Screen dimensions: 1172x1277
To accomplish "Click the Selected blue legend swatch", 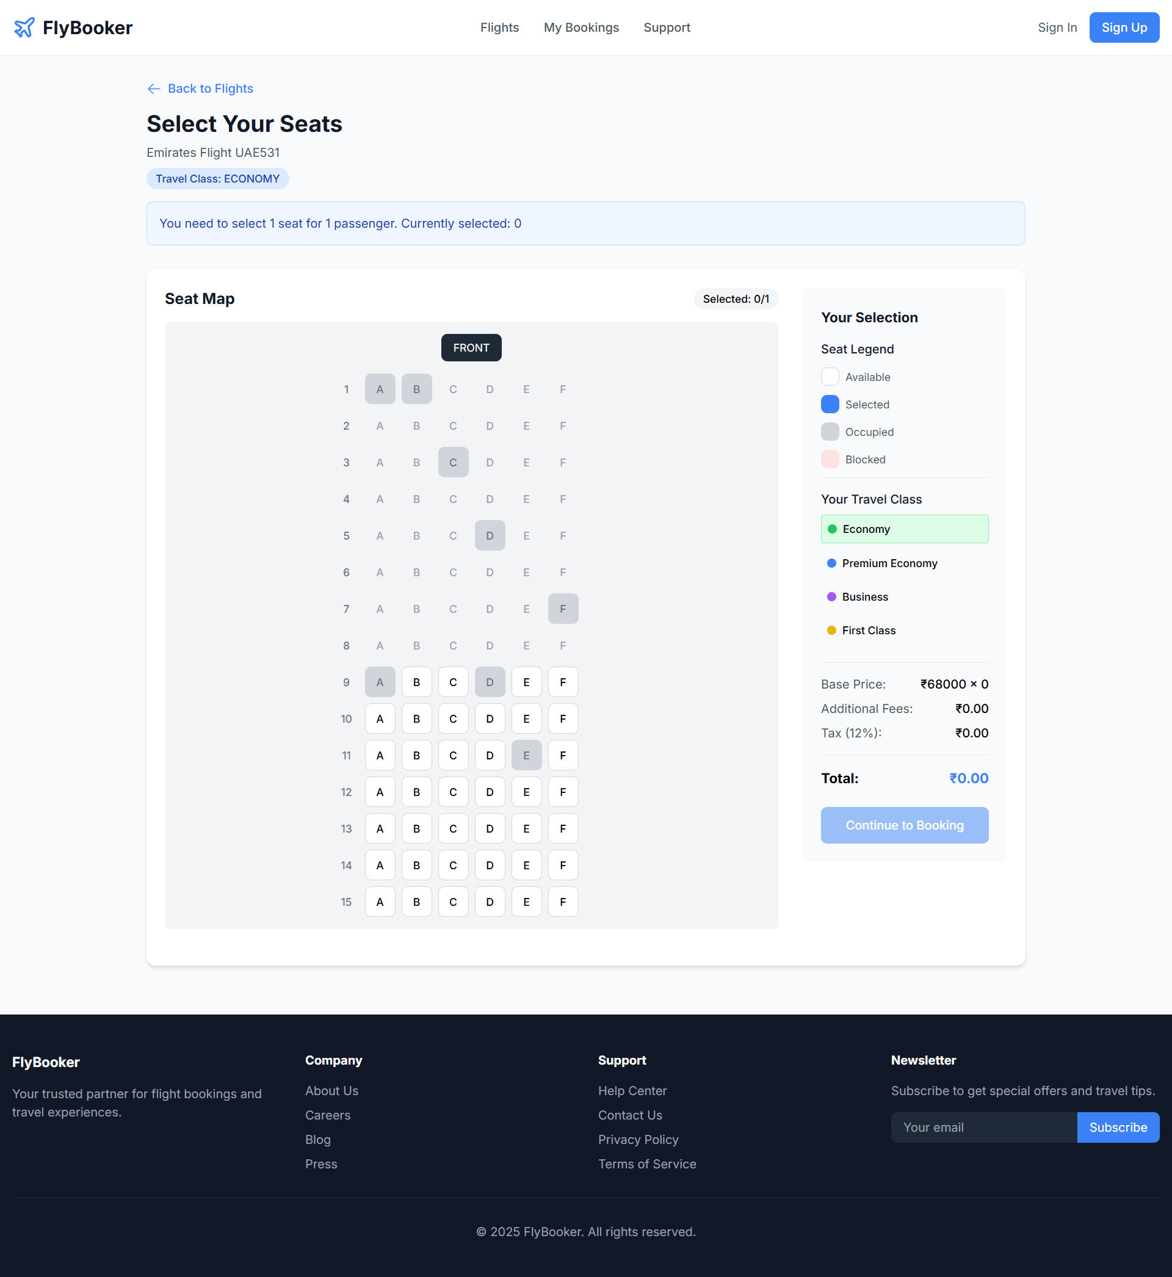I will 830,404.
